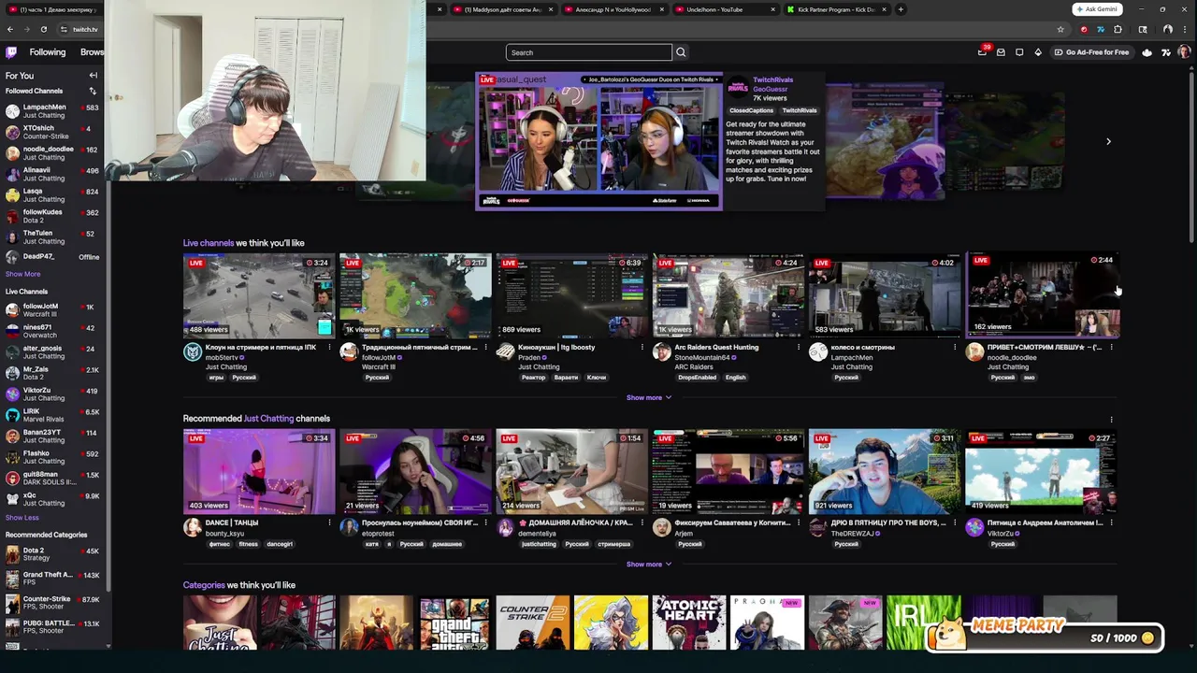The image size is (1197, 673).
Task: Open followKudes Dota 2 channel in sidebar
Action: click(x=52, y=216)
